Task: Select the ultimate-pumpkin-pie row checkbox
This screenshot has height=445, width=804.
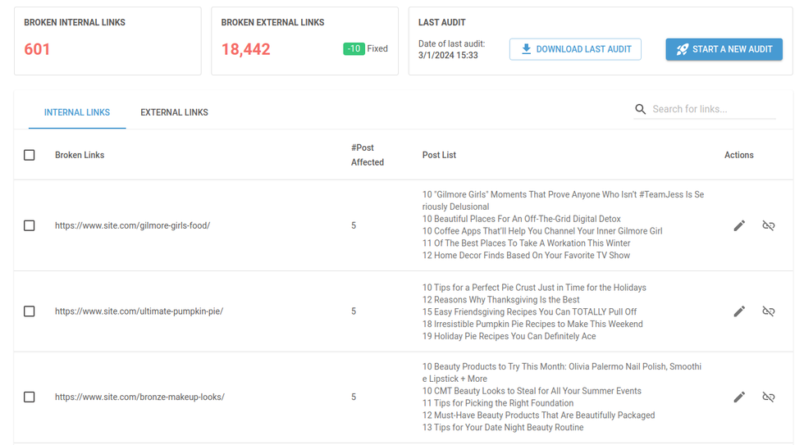Action: point(30,311)
